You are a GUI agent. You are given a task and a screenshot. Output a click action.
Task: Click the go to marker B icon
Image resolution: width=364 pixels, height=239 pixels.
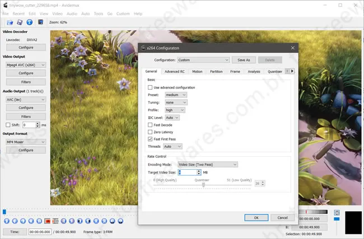pos(88,221)
